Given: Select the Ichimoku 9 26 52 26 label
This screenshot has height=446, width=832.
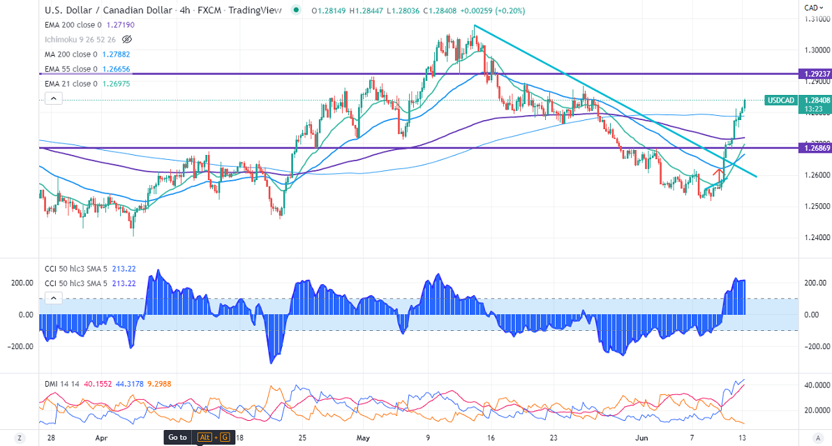Looking at the screenshot, I should pyautogui.click(x=80, y=39).
